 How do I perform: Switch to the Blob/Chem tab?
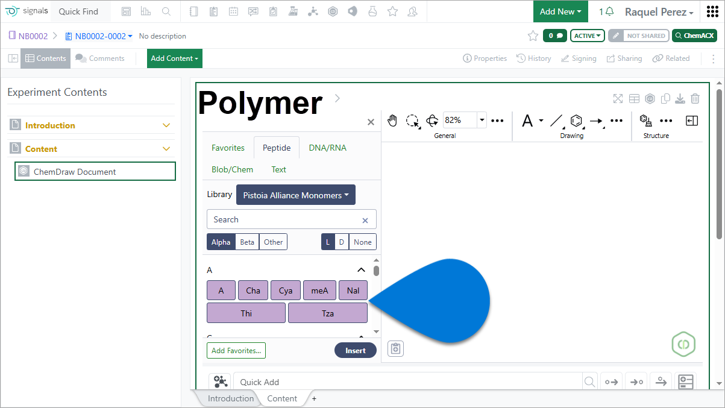pos(233,169)
